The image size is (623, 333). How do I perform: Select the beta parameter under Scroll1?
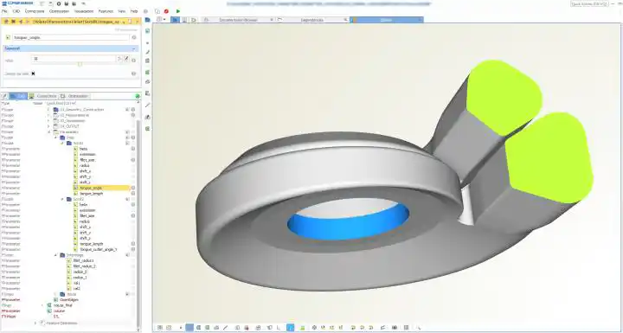point(83,149)
